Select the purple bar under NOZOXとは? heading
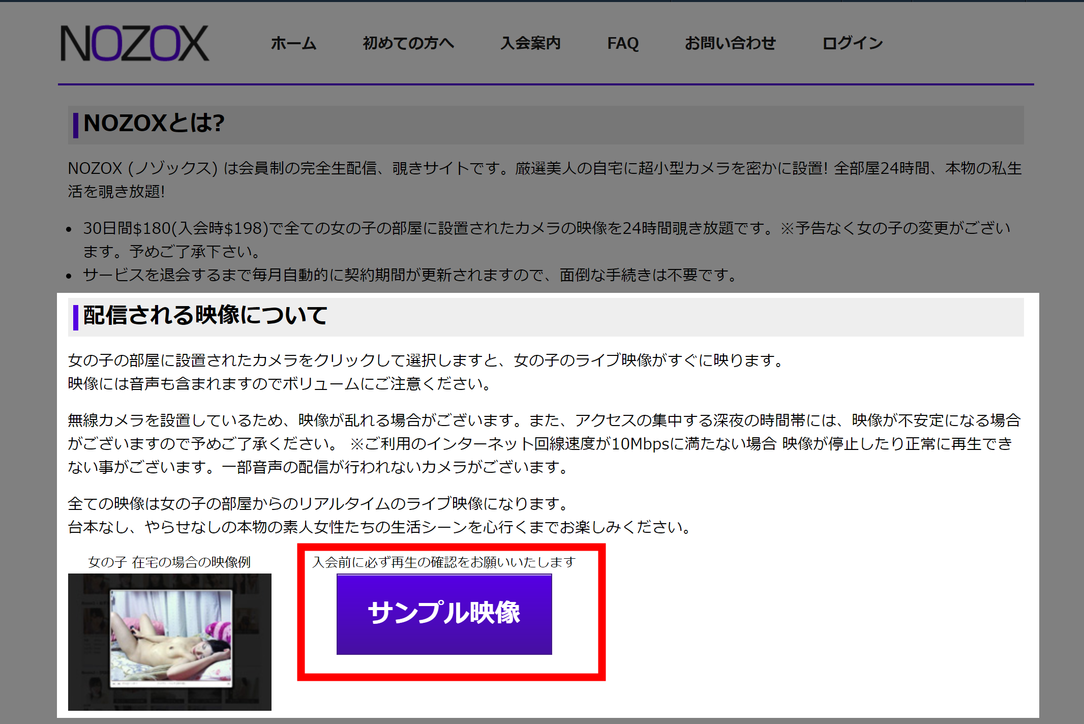This screenshot has height=724, width=1084. [75, 123]
